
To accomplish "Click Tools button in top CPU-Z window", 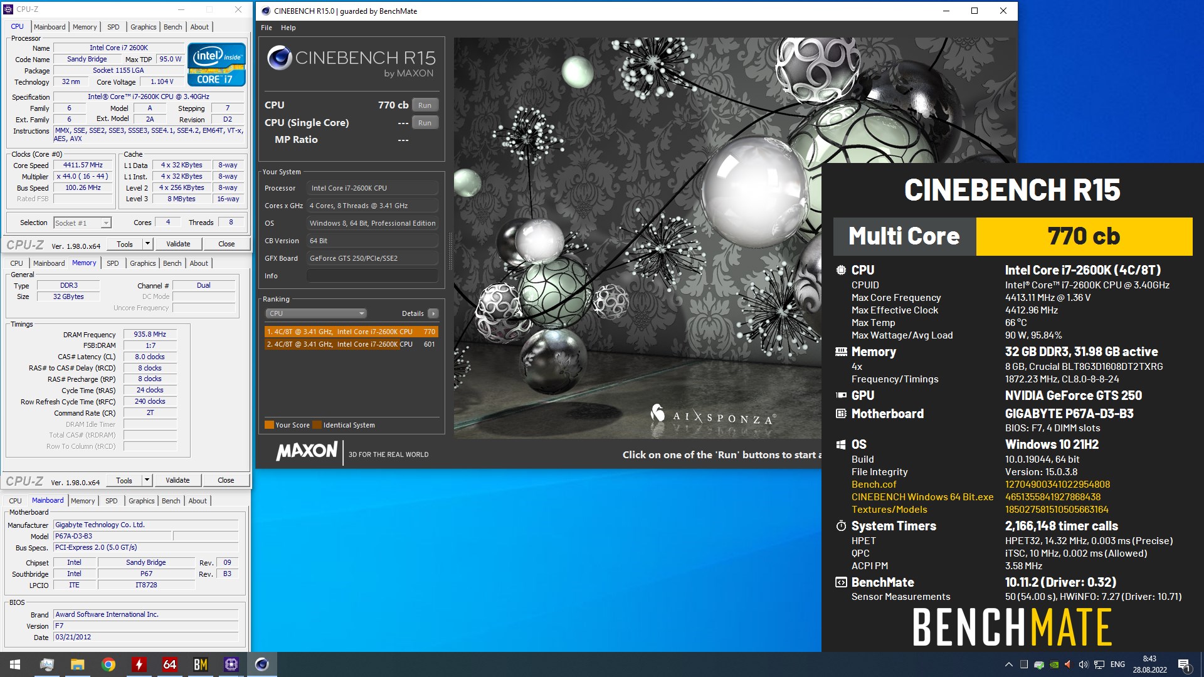I will pyautogui.click(x=125, y=244).
